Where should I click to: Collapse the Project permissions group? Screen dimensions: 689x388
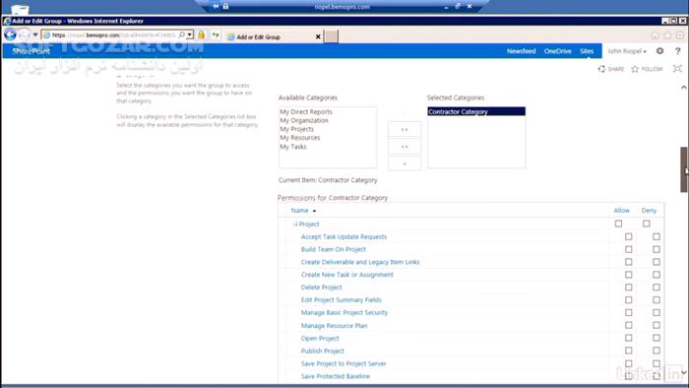coord(295,225)
